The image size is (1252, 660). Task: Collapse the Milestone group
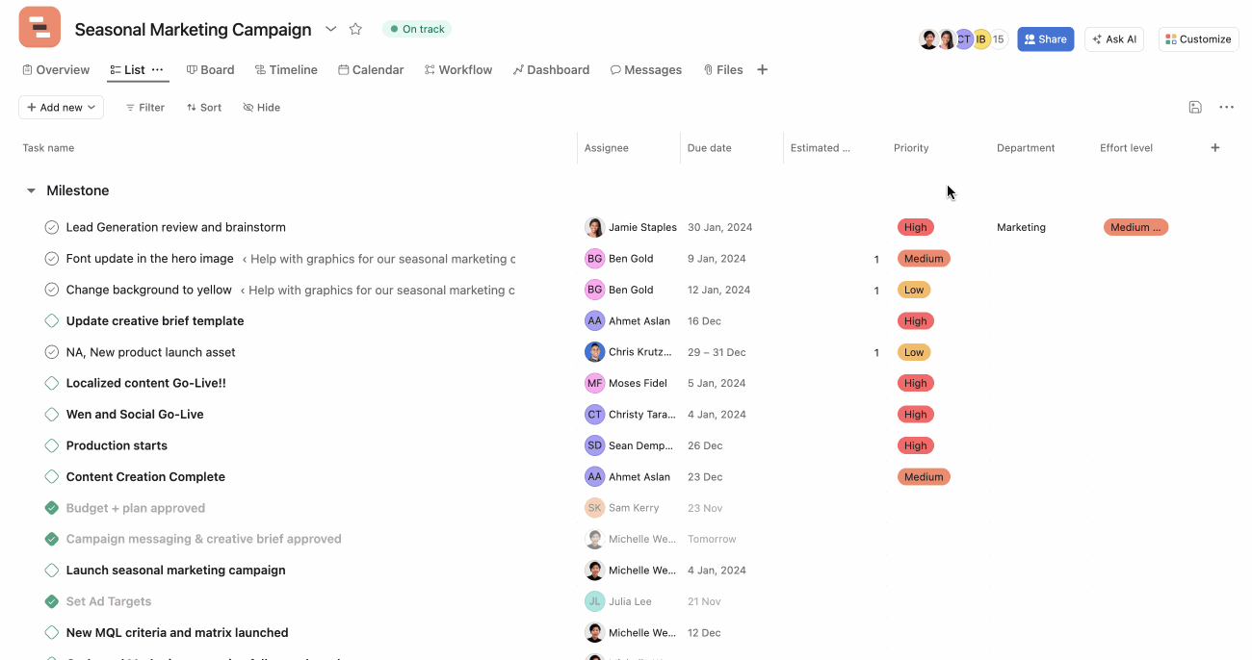pos(30,190)
